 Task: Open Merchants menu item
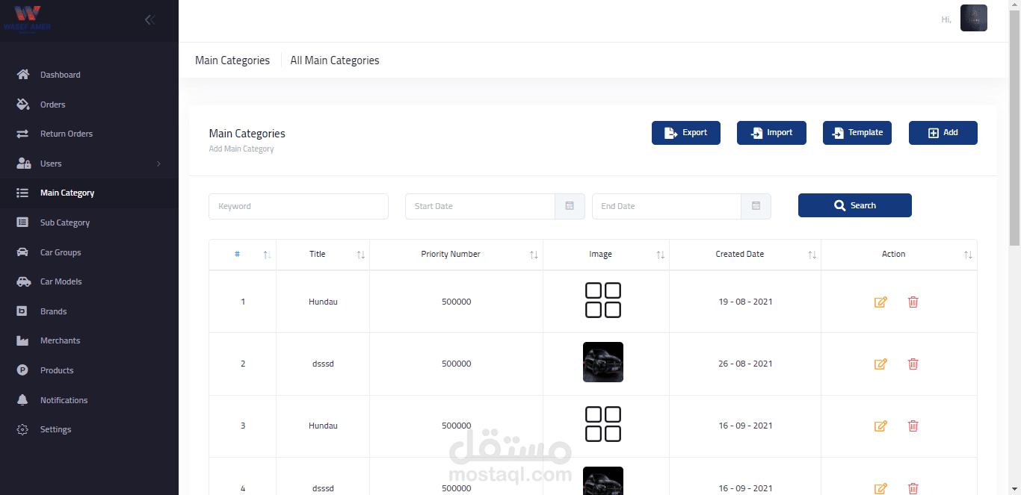click(89, 340)
